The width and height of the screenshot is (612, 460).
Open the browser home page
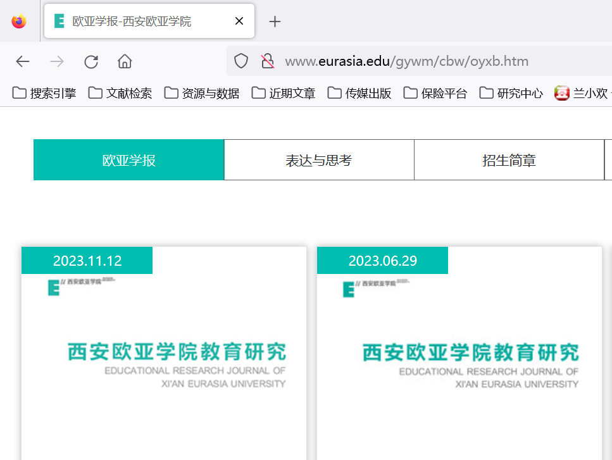pyautogui.click(x=125, y=61)
